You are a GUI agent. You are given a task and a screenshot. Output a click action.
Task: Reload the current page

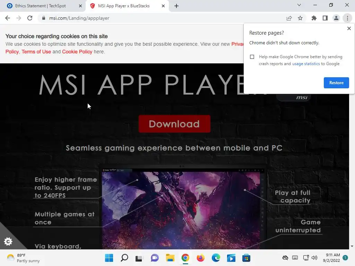tap(30, 18)
